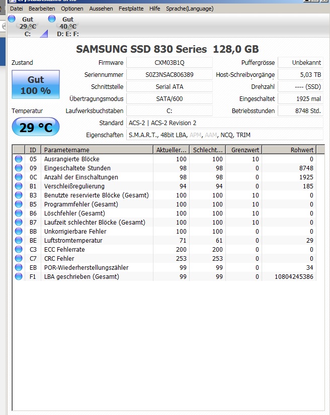Click the Rohwert column header
Image resolution: width=330 pixels, height=415 pixels.
click(289, 150)
